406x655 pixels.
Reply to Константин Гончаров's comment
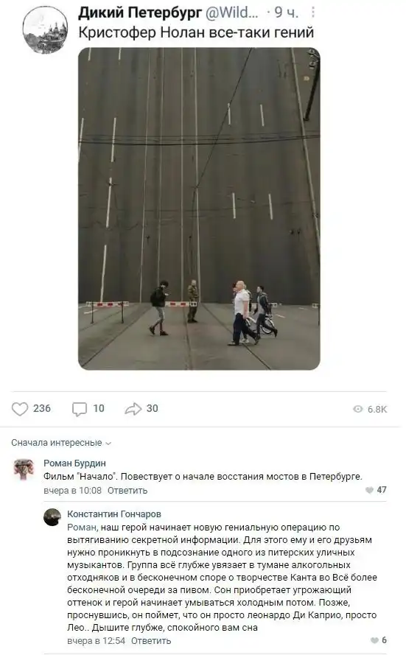(x=151, y=641)
